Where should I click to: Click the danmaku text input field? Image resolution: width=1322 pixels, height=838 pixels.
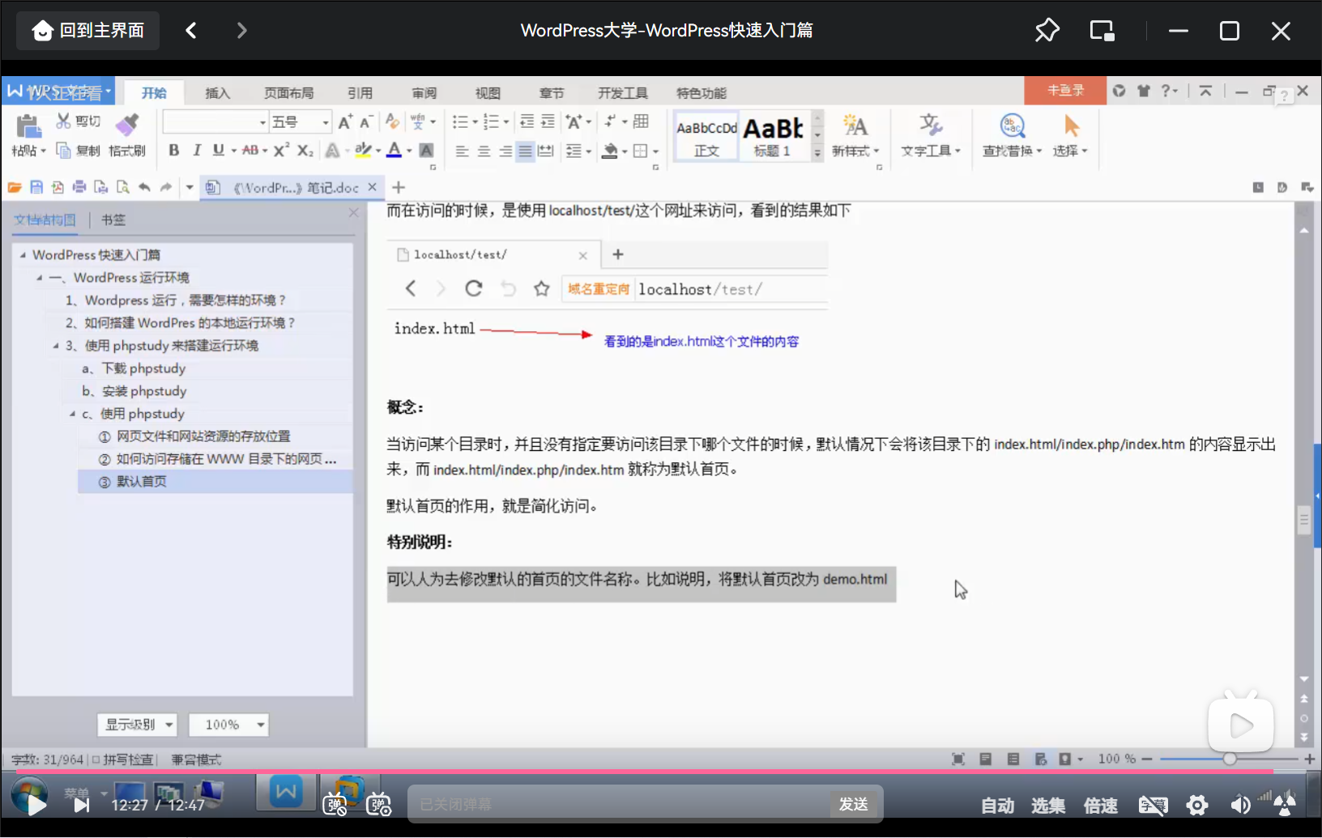[620, 804]
